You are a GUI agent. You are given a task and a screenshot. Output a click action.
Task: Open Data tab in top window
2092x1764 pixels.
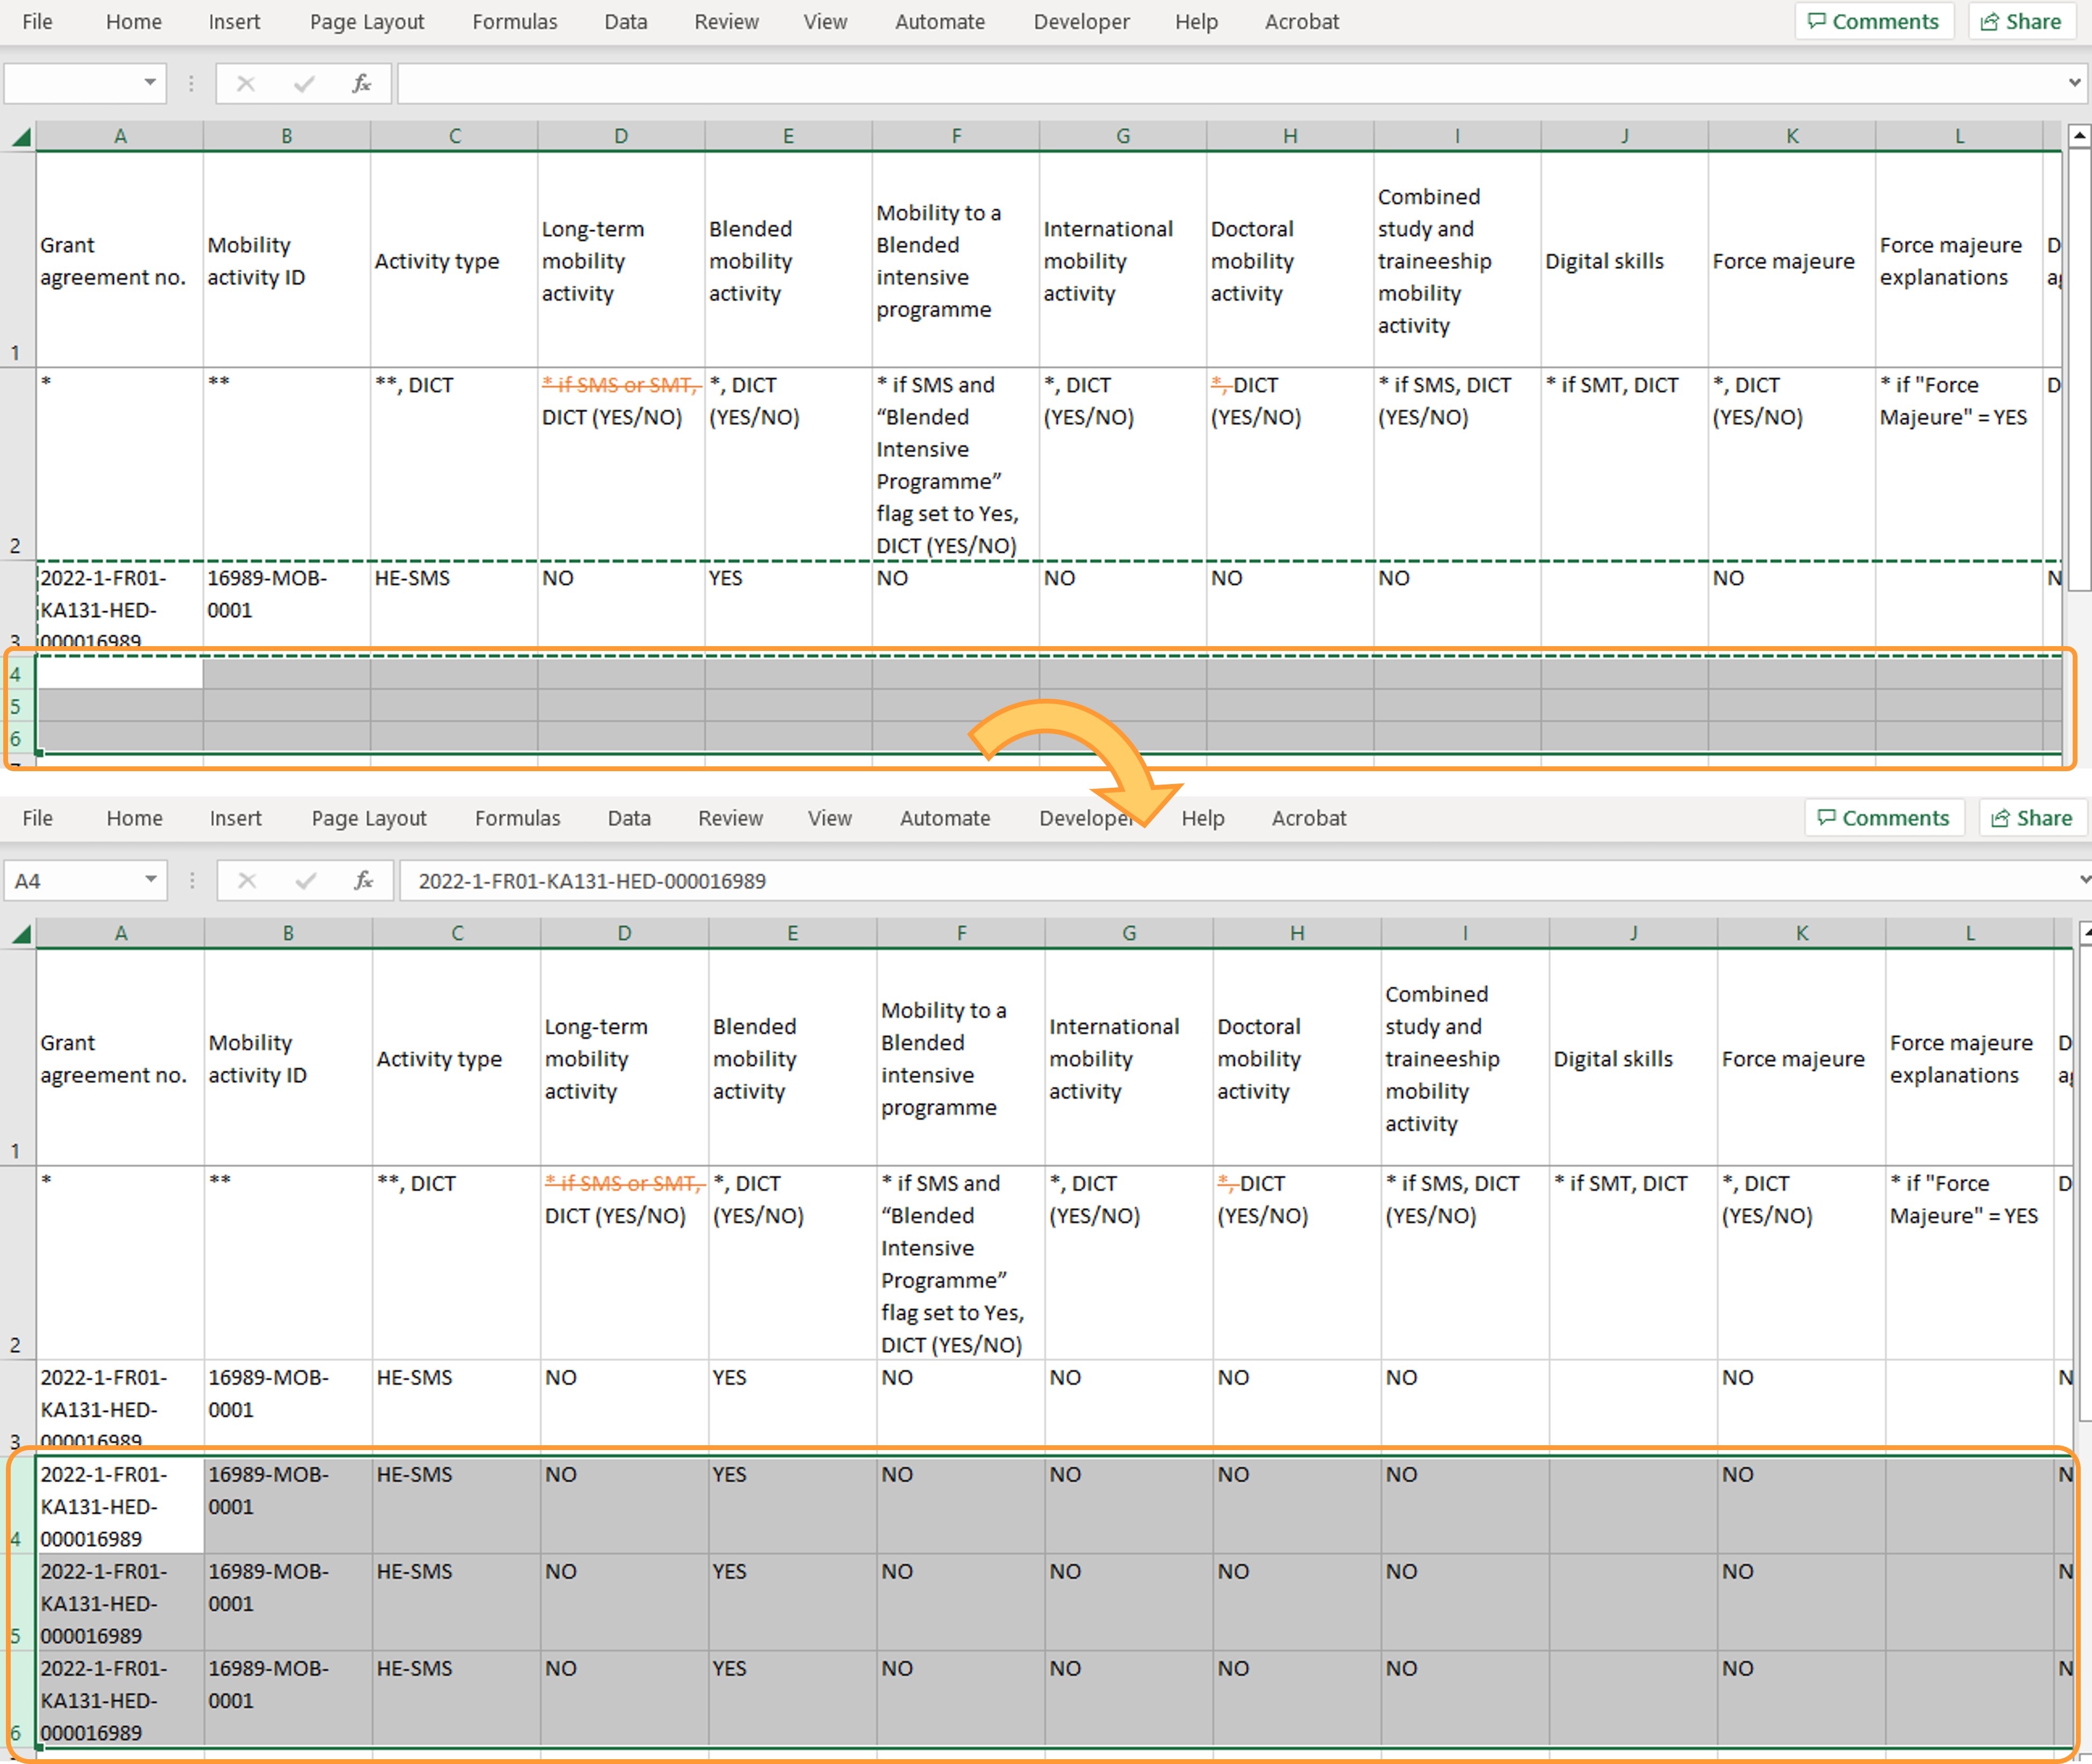(x=626, y=21)
